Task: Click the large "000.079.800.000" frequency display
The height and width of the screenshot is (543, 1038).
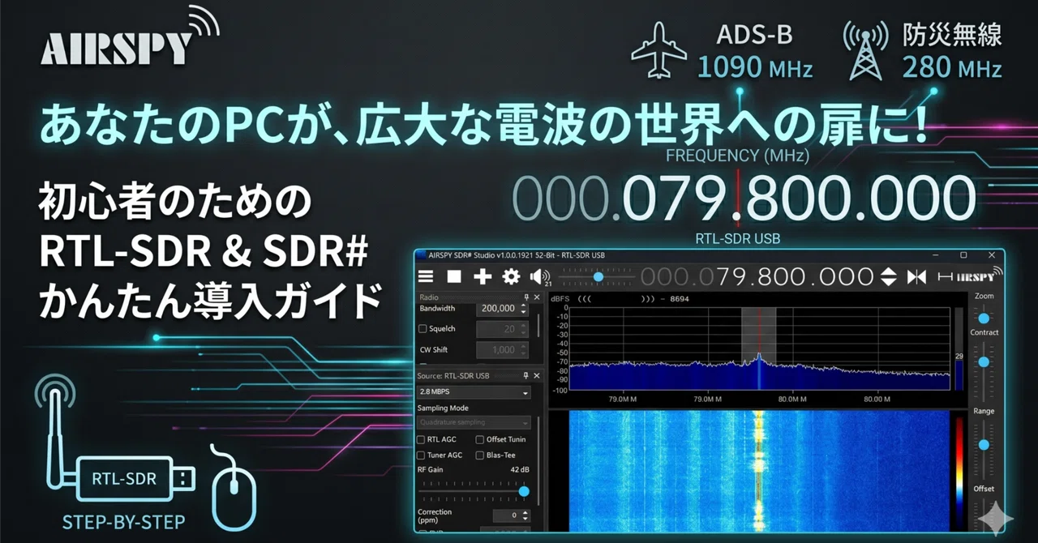Action: pos(744,199)
